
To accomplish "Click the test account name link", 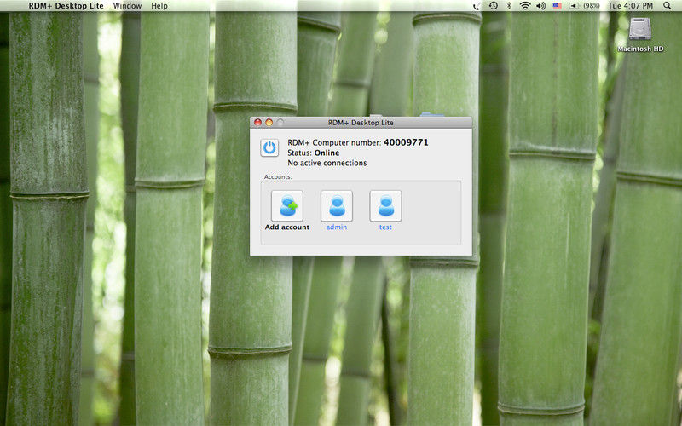I will [385, 227].
